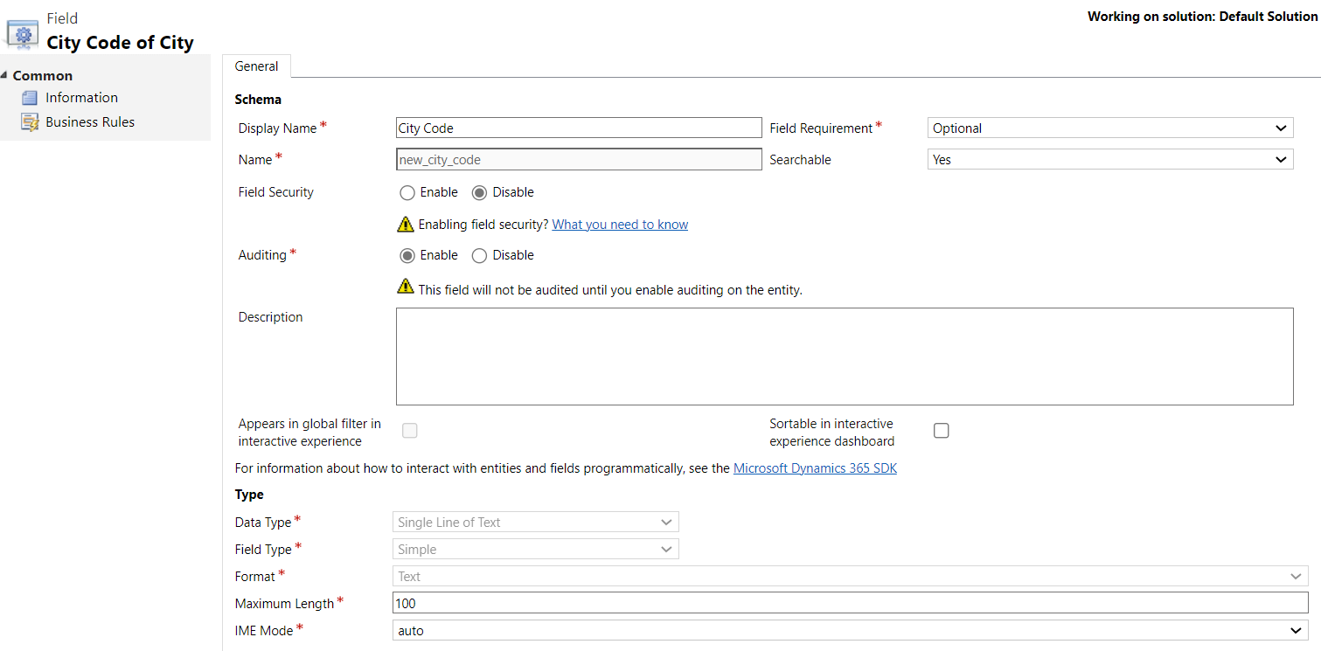Click into the Maximum Length field
This screenshot has height=651, width=1321.
pos(850,603)
